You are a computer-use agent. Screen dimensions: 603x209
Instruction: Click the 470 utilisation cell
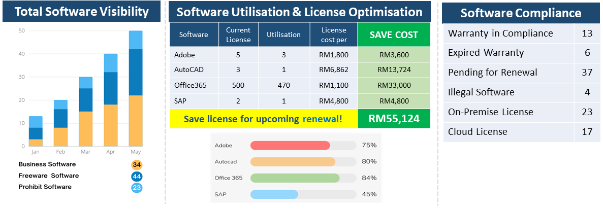(x=284, y=85)
